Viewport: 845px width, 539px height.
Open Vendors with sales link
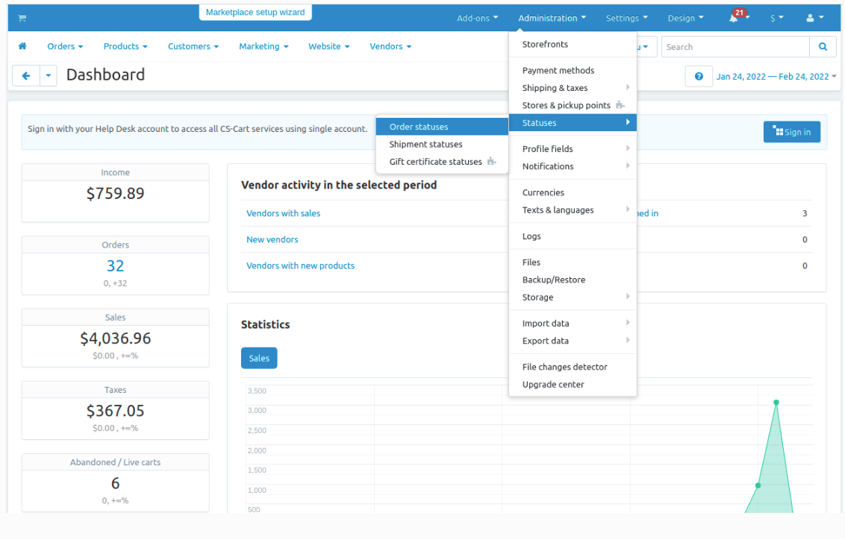284,213
